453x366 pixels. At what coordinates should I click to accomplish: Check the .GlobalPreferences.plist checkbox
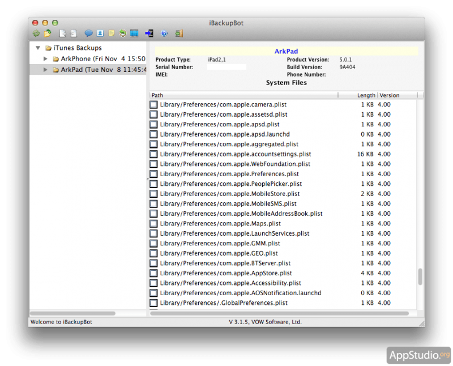[x=153, y=303]
